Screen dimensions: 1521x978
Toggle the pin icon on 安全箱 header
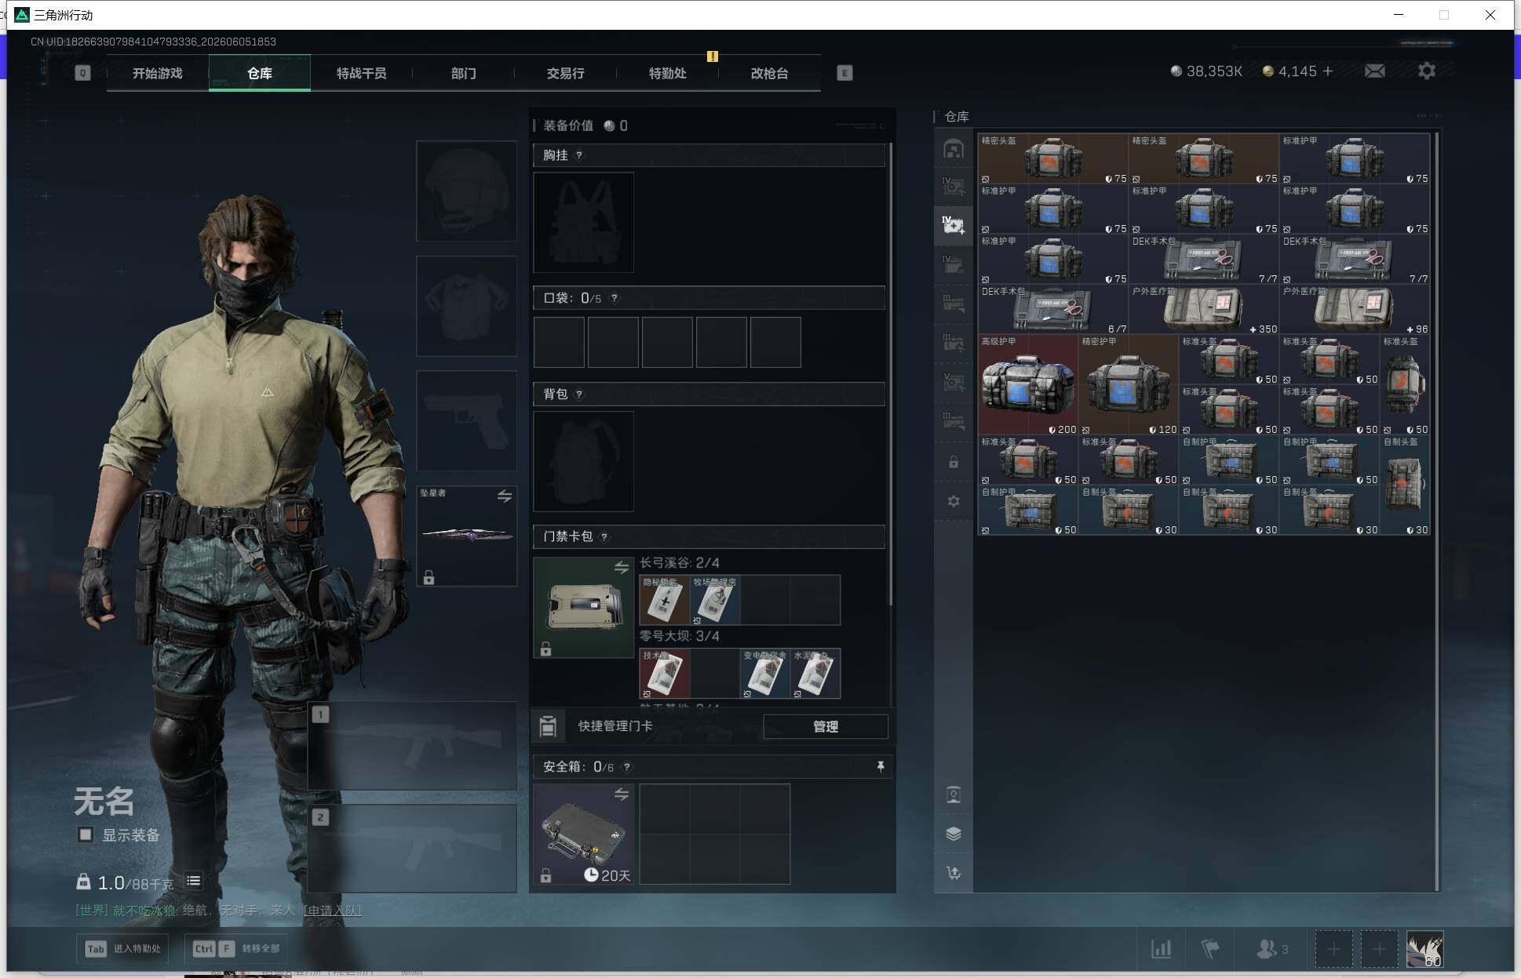880,766
